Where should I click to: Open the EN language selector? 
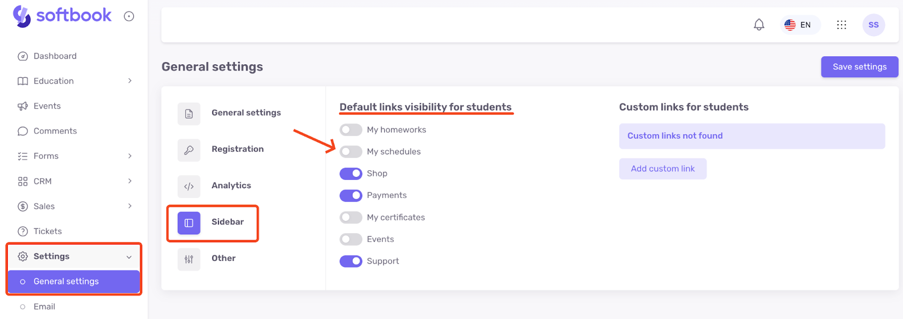coord(799,25)
